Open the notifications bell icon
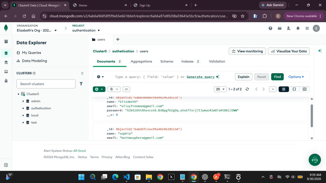This screenshot has width=326, height=183. point(298,28)
